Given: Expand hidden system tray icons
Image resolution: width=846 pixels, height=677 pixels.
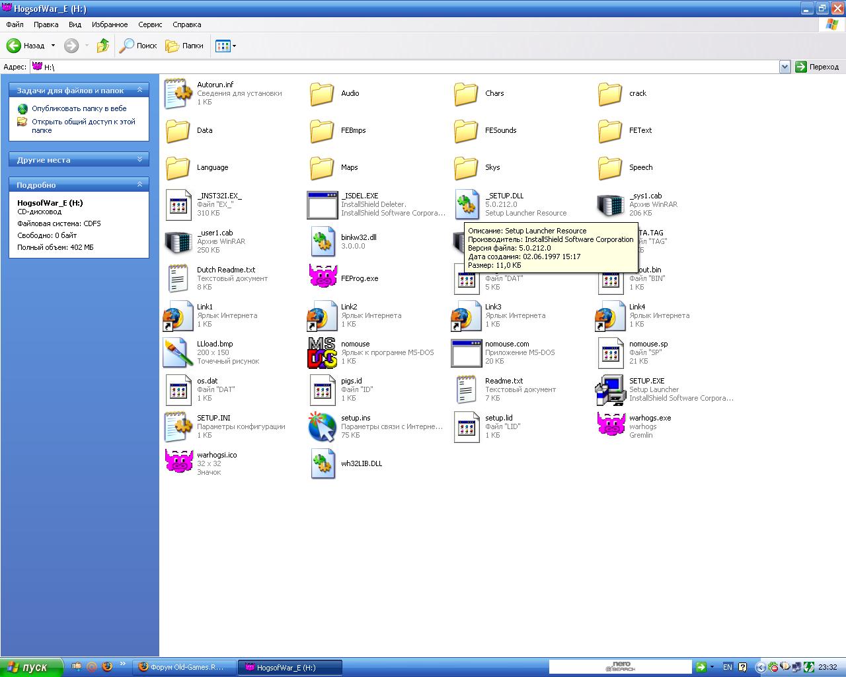Looking at the screenshot, I should pos(760,667).
